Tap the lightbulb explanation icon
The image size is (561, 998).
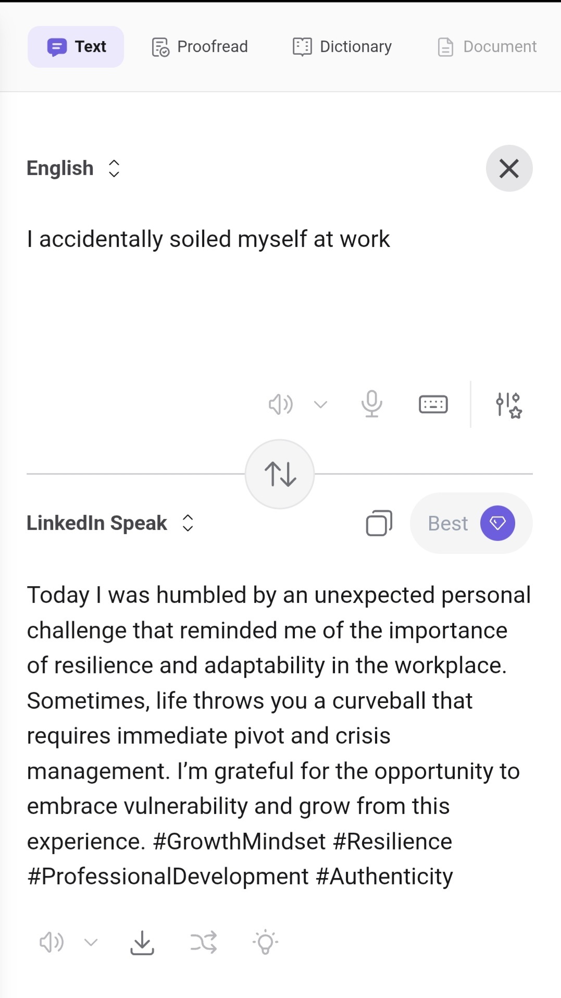[x=266, y=942]
